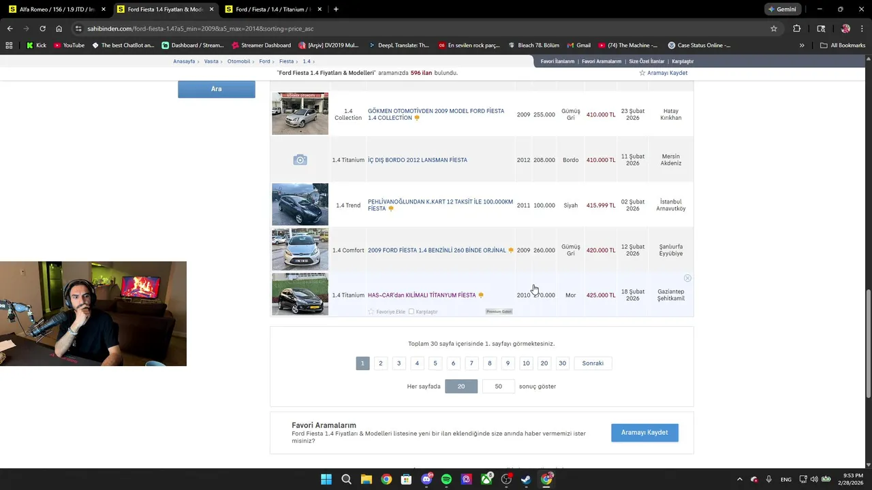
Task: Show 20 results per page
Action: coord(461,387)
